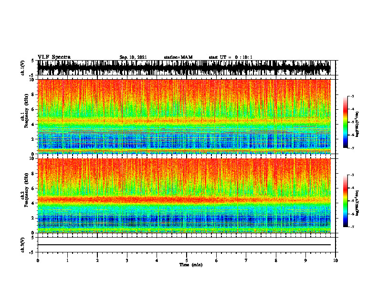The height and width of the screenshot is (292, 378).
Task: Click inside the ch.1 spectrogram panel
Action: click(x=184, y=116)
